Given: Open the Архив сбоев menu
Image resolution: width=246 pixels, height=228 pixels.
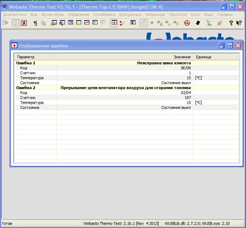Looking at the screenshot, I should tap(53, 14).
